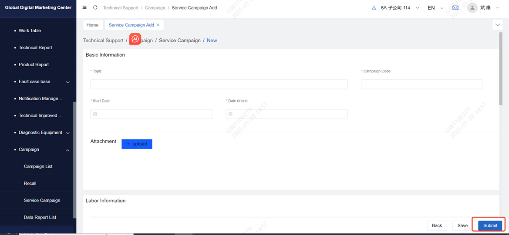Expand the EN language dropdown
The image size is (509, 235).
(434, 8)
